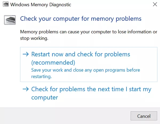This screenshot has height=124, width=160.
Task: Click the small memory chip icon in title bar
Action: 5,5
